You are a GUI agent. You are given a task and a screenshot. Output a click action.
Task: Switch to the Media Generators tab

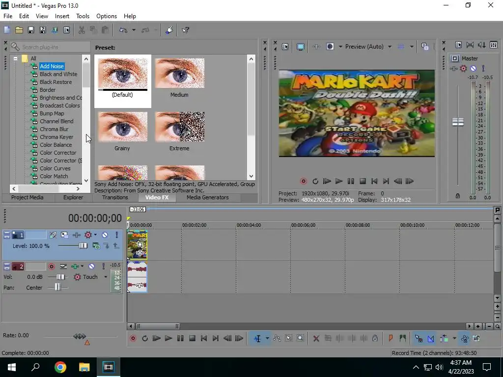pos(208,197)
